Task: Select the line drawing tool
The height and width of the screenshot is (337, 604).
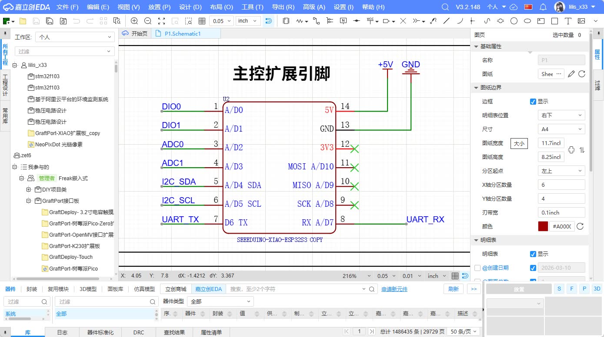Action: click(447, 21)
